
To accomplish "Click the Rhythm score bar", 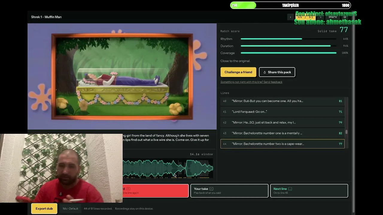I will [288, 39].
